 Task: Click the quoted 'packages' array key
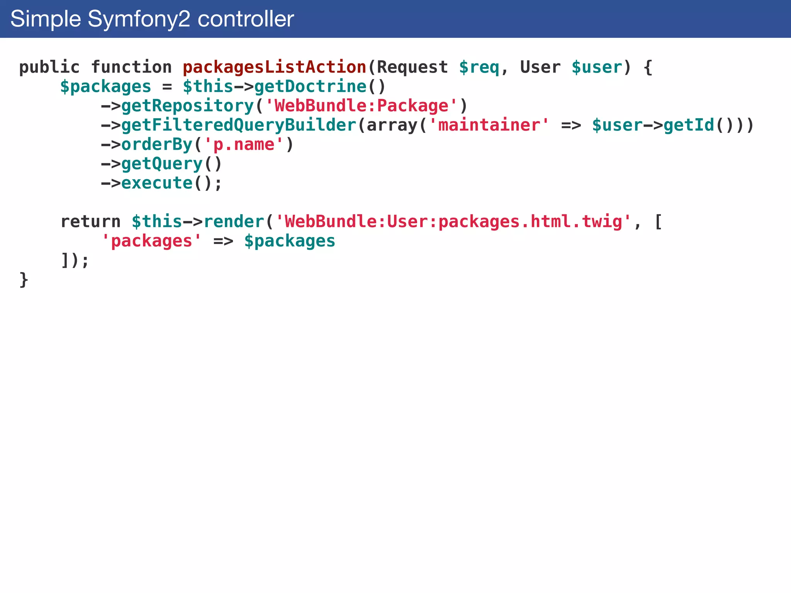(x=151, y=241)
